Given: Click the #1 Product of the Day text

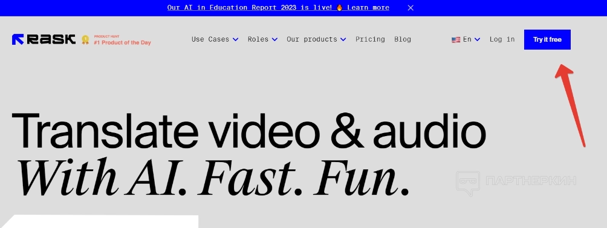Looking at the screenshot, I should pyautogui.click(x=122, y=42).
